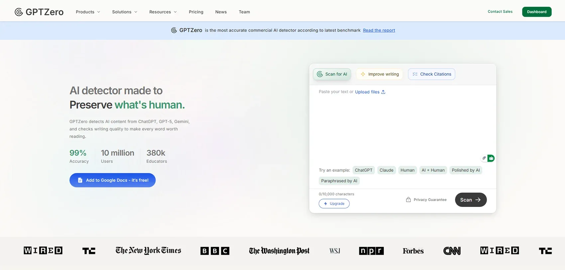Click the BBC logo
Viewport: 565px width, 270px height.
[215, 251]
